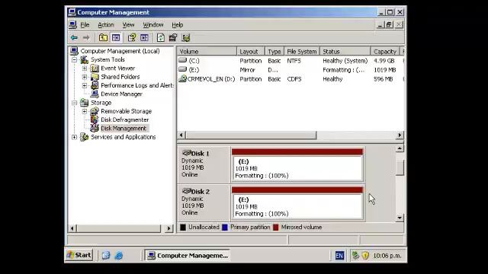Open the Window menu

coord(153,25)
